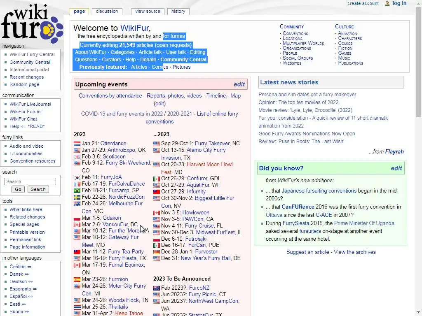The height and width of the screenshot is (316, 422).
Task: Click the South Korea flag beside FurryJoA
Action: coord(77,177)
